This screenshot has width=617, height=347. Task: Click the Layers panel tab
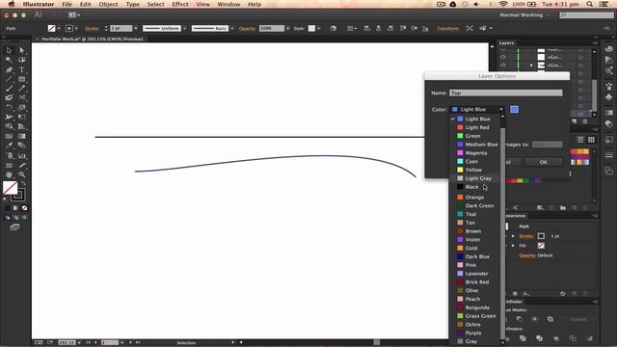[x=506, y=42]
